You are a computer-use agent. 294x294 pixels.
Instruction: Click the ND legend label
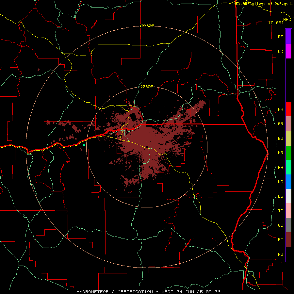280,254
